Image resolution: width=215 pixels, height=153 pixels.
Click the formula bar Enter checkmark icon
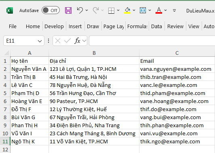pos(67,41)
